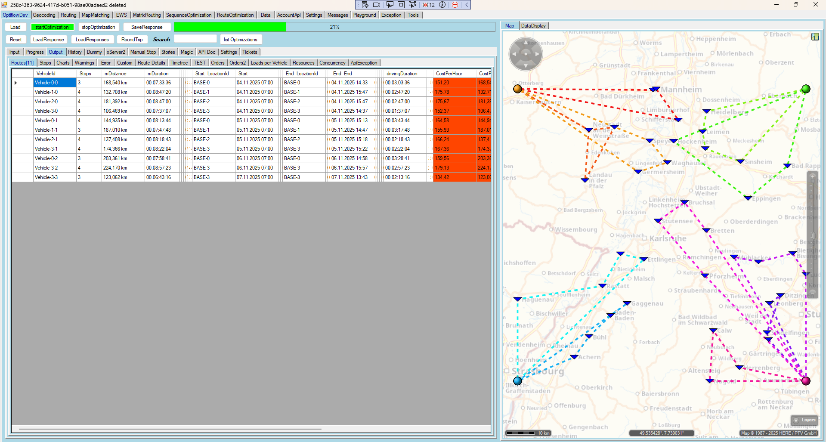Switch to the DataDisplay tab
The height and width of the screenshot is (442, 826).
(533, 26)
